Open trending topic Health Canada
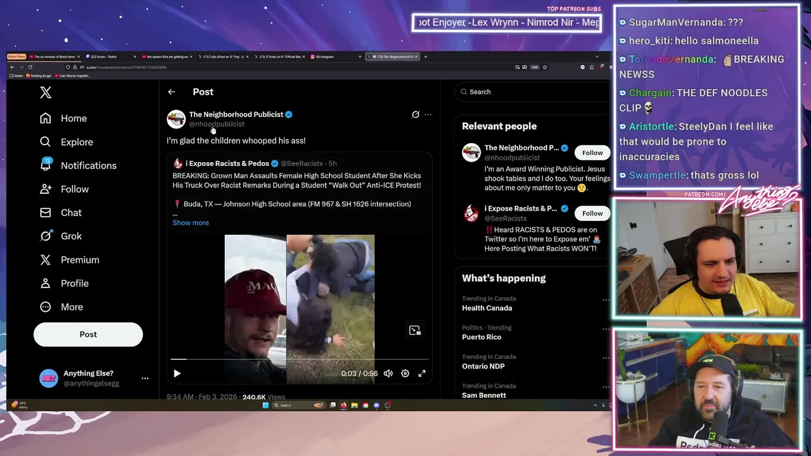This screenshot has height=456, width=811. [x=487, y=308]
